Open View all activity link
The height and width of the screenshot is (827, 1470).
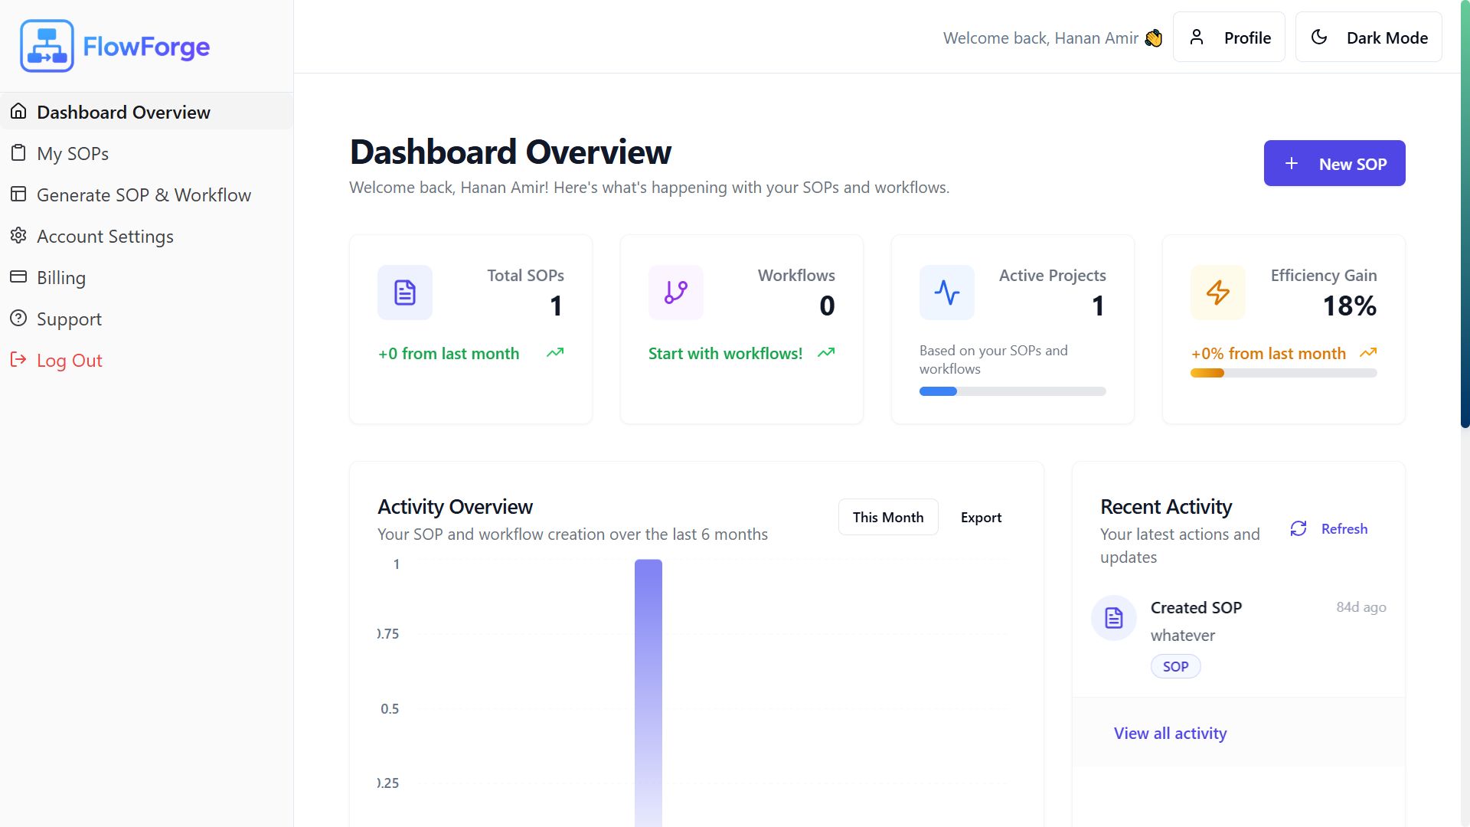coord(1170,733)
